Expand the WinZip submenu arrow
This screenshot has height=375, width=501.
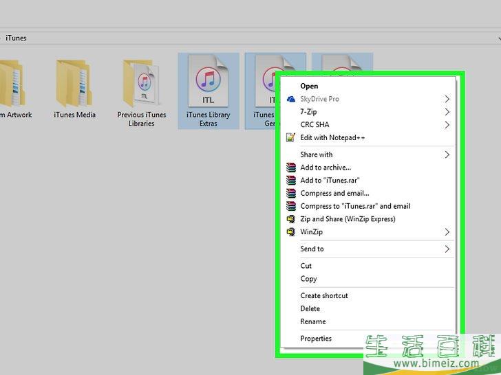click(x=447, y=232)
